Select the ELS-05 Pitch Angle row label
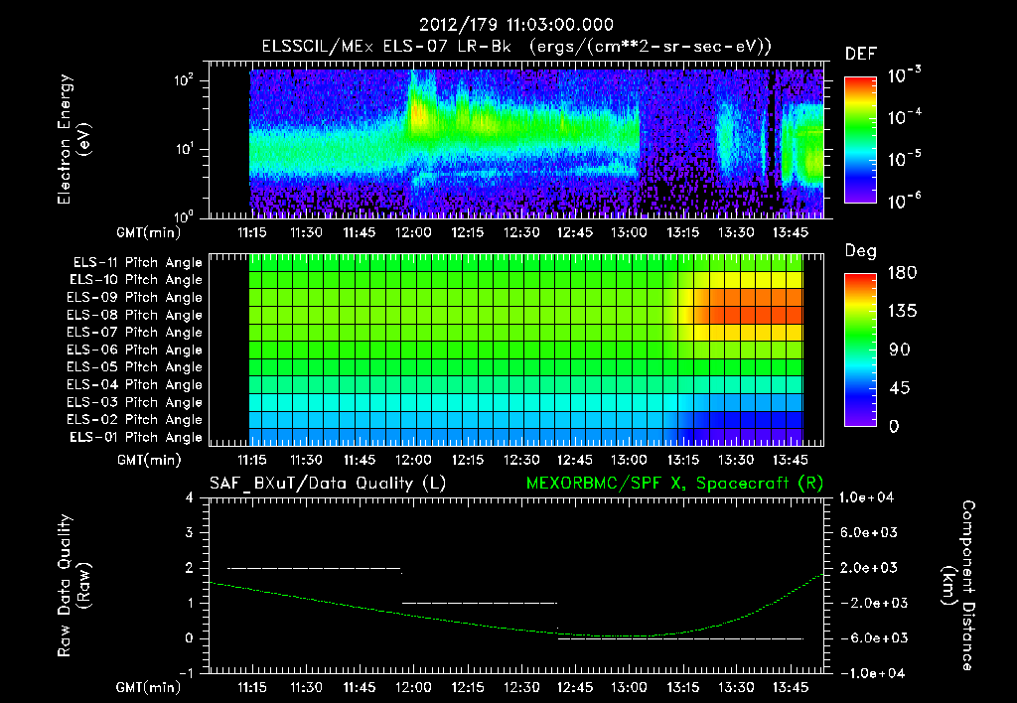1017x703 pixels. pyautogui.click(x=134, y=367)
